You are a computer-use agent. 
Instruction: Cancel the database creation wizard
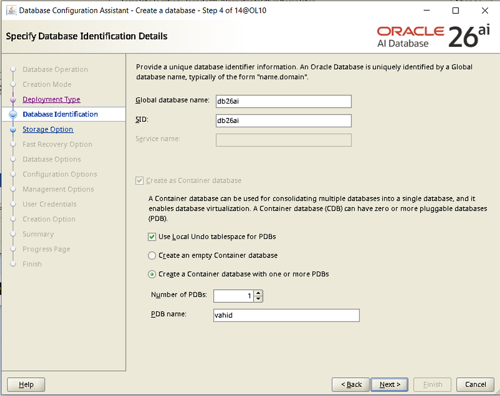pos(475,385)
